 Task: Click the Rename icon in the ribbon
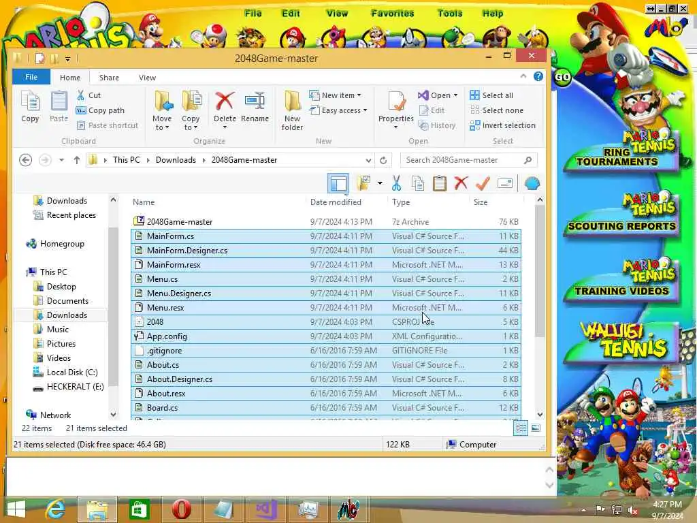click(x=255, y=101)
